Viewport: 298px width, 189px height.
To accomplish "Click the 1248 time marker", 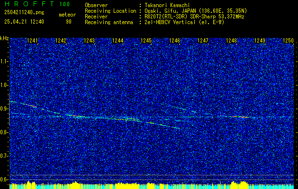I will coord(231,41).
